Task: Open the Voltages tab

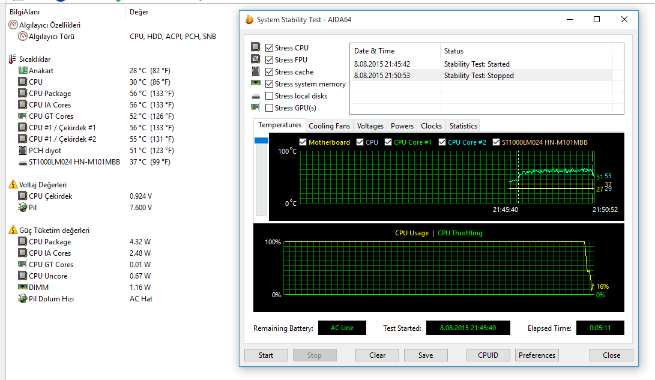Action: [370, 125]
